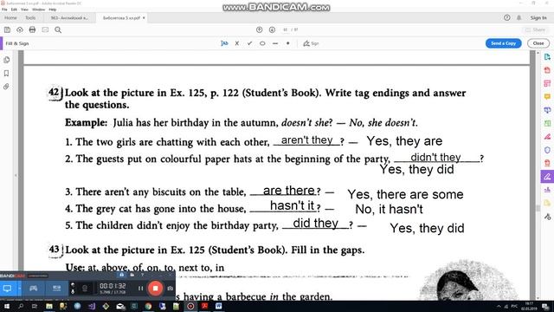The width and height of the screenshot is (554, 312).
Task: Open Chrome from the taskbar
Action: coord(148,306)
